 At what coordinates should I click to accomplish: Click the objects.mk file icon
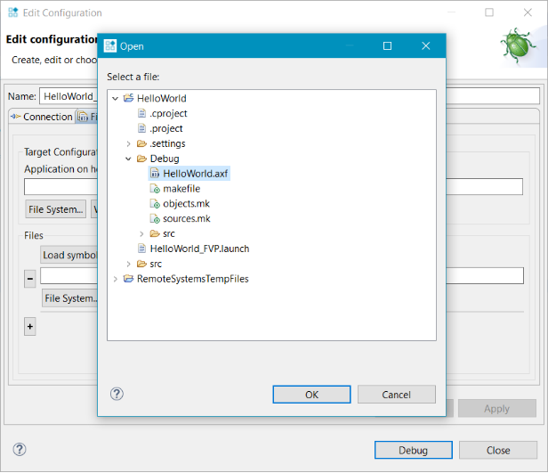click(155, 204)
